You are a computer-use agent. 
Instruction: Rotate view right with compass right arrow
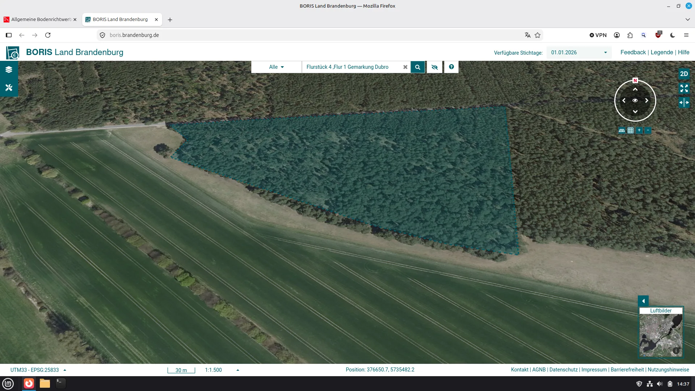pyautogui.click(x=646, y=101)
